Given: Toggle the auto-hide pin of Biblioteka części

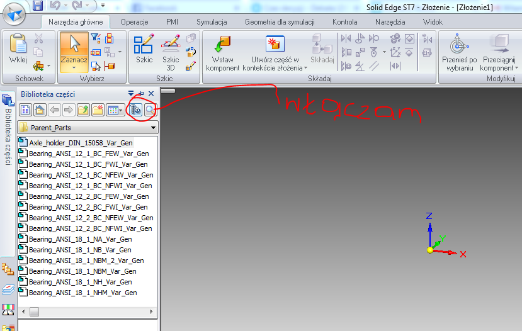Looking at the screenshot, I should click(x=141, y=94).
